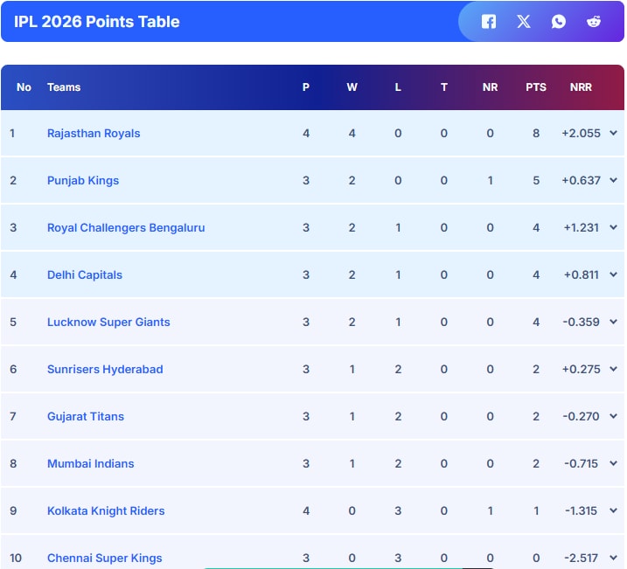
Task: Open the Gujarat Titans team link
Action: pos(86,417)
